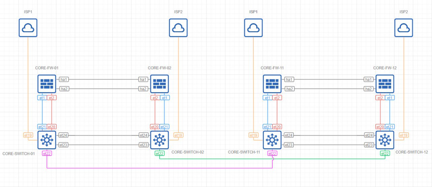Click ISP1 cloud linked to CORE-SWITCH-11
The image size is (432, 187).
coord(253,28)
